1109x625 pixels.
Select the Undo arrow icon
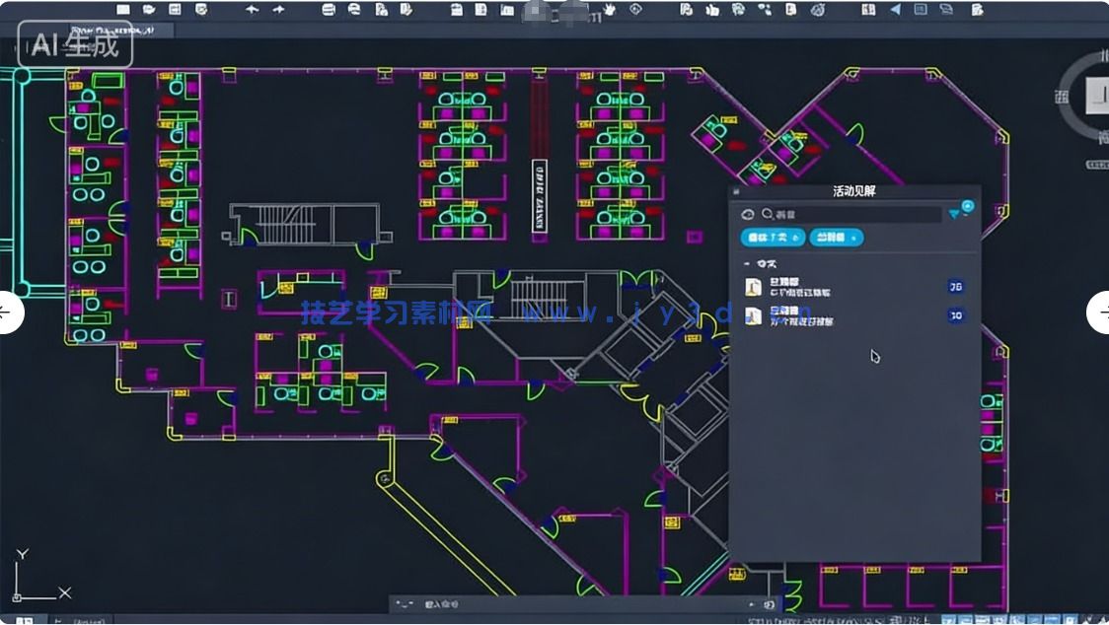(x=254, y=9)
